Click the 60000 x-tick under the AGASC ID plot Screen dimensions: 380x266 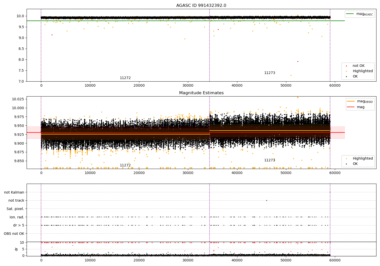335,86
